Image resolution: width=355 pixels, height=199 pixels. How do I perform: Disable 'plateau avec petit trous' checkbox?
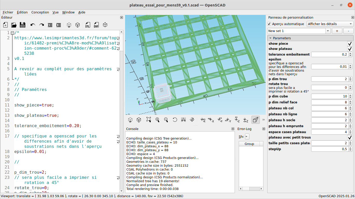coord(350,137)
